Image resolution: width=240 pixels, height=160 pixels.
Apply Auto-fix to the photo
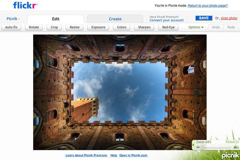click(x=11, y=27)
